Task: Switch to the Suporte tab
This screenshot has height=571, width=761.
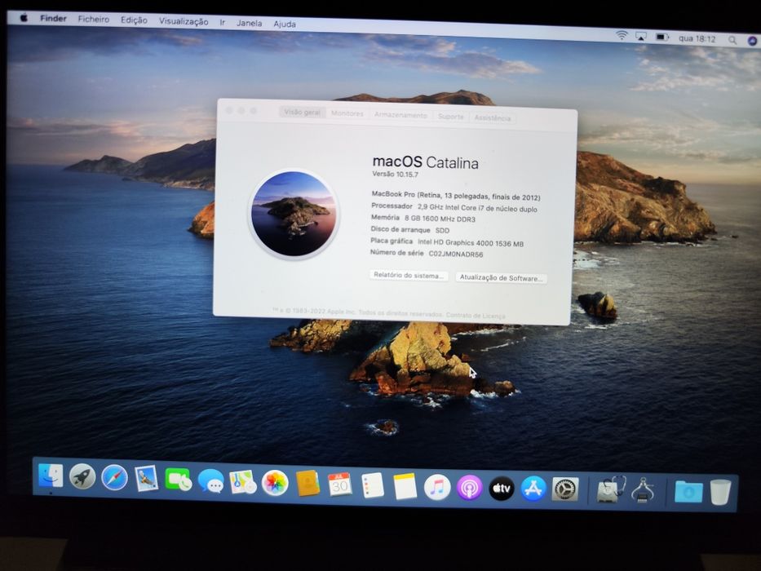Action: (x=450, y=117)
